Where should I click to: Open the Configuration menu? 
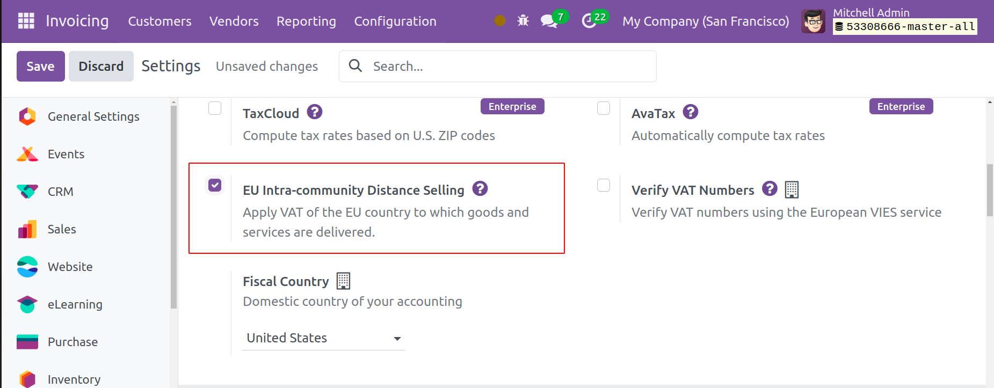[395, 21]
